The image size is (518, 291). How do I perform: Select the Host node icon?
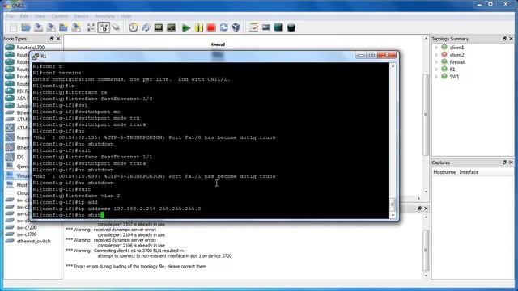tap(10, 185)
